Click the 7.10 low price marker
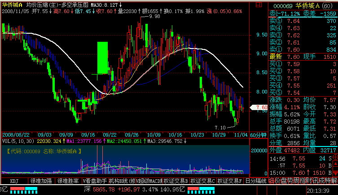 pos(220,128)
